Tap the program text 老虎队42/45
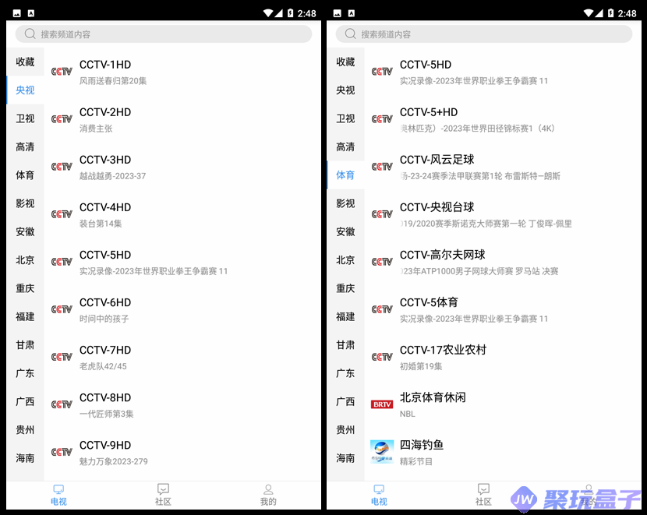Image resolution: width=647 pixels, height=515 pixels. click(x=103, y=366)
